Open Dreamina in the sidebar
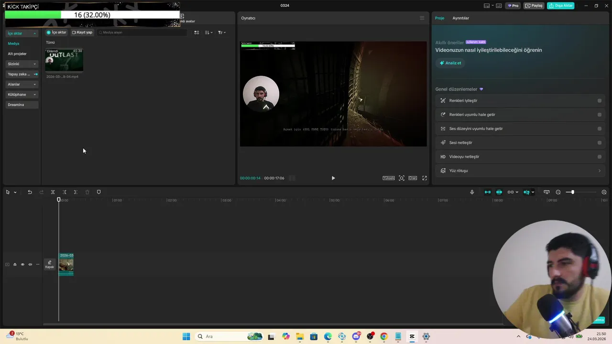The image size is (612, 344). pos(22,105)
